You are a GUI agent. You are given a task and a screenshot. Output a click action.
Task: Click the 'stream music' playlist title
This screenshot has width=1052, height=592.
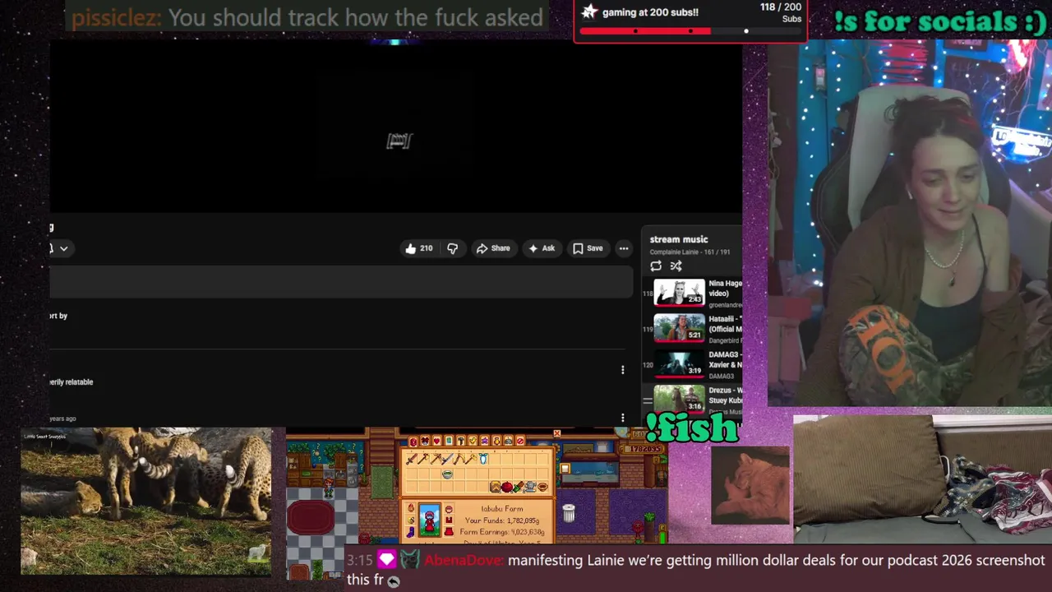[679, 239]
